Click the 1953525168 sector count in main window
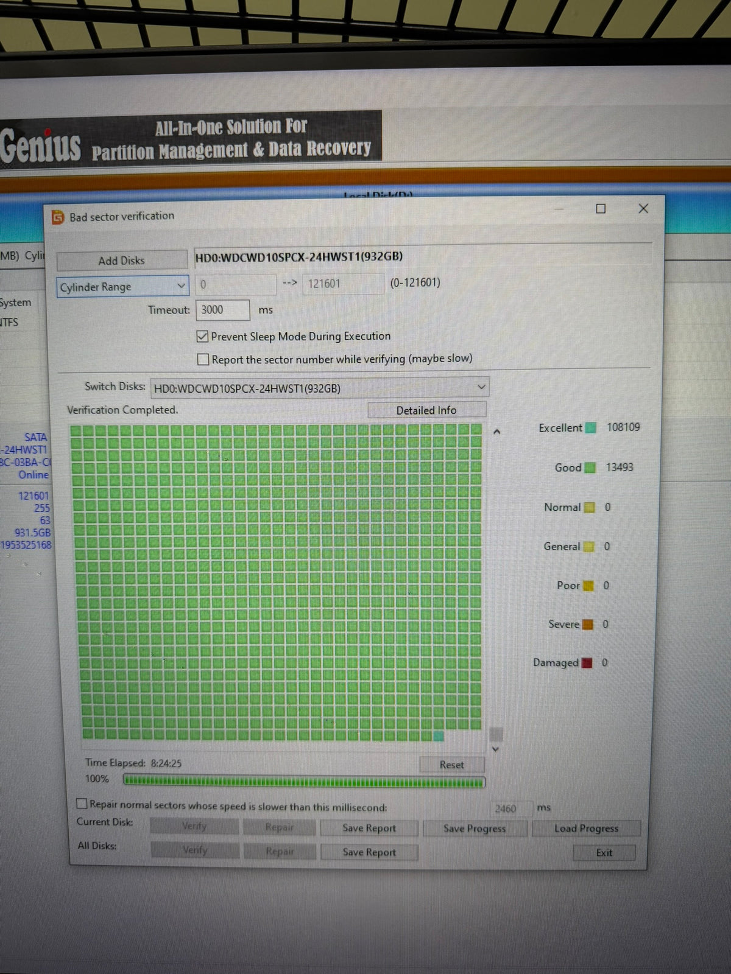The image size is (731, 974). [x=26, y=545]
